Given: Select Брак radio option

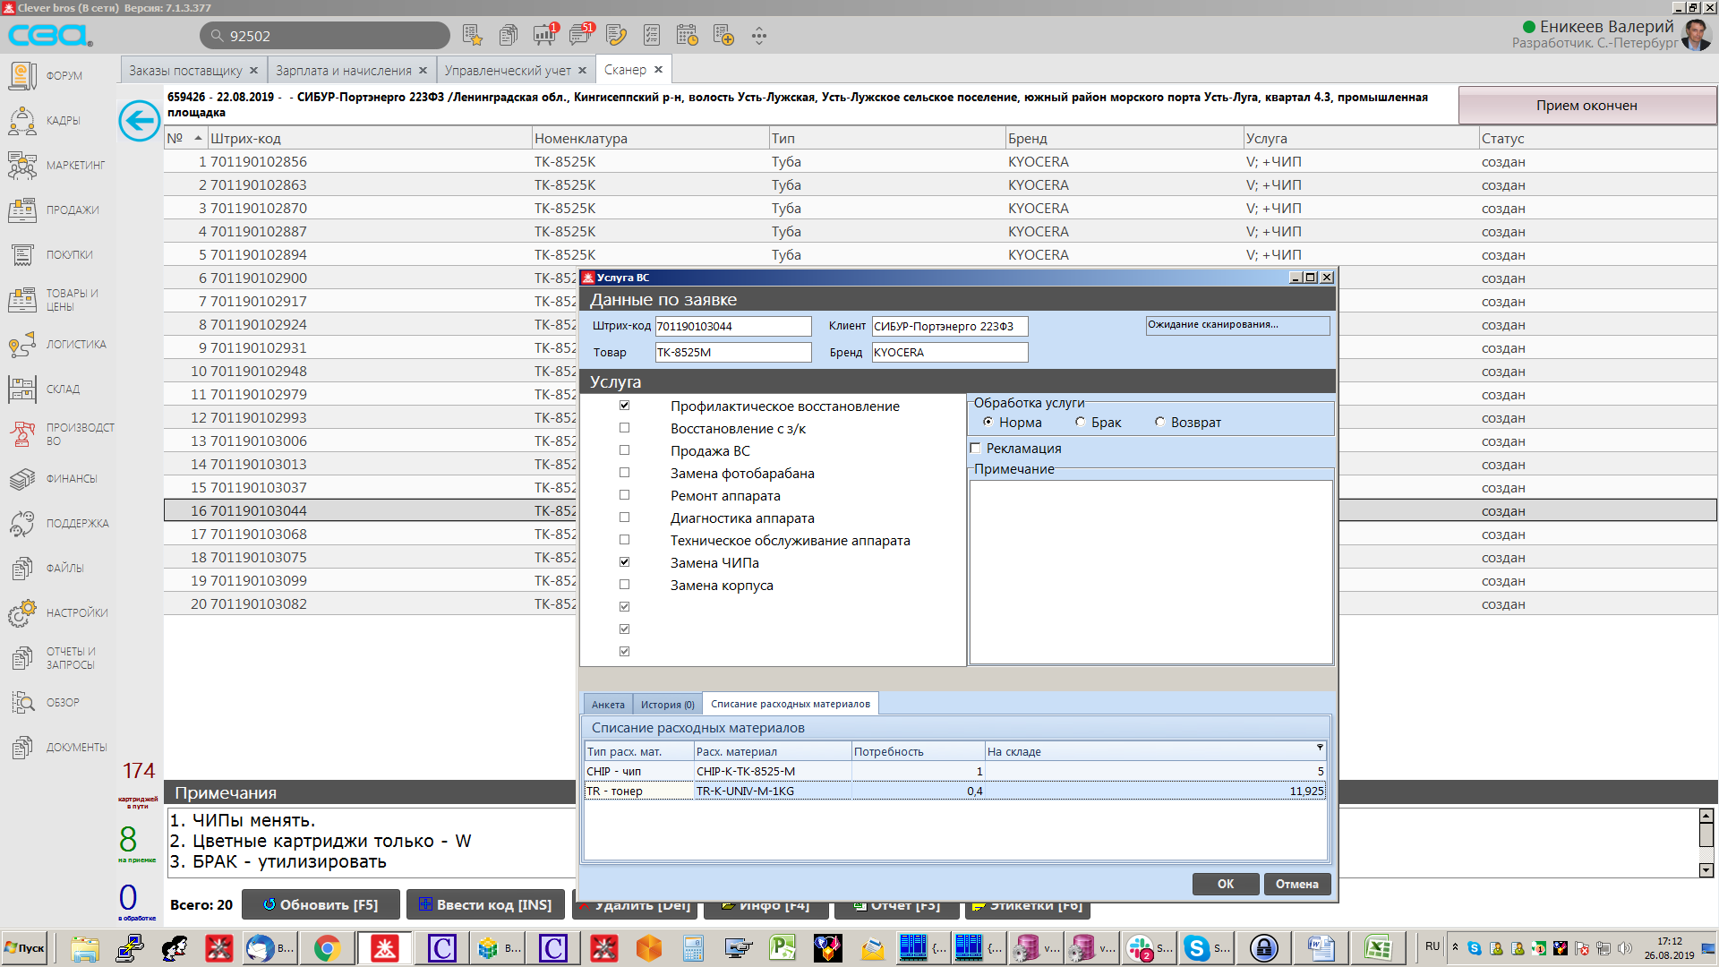Looking at the screenshot, I should point(1080,423).
